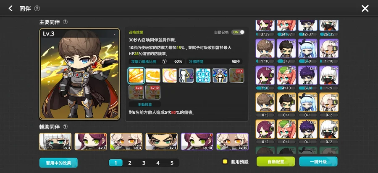Open help icon next to 輔助同伴
The image size is (378, 173).
pyautogui.click(x=66, y=127)
